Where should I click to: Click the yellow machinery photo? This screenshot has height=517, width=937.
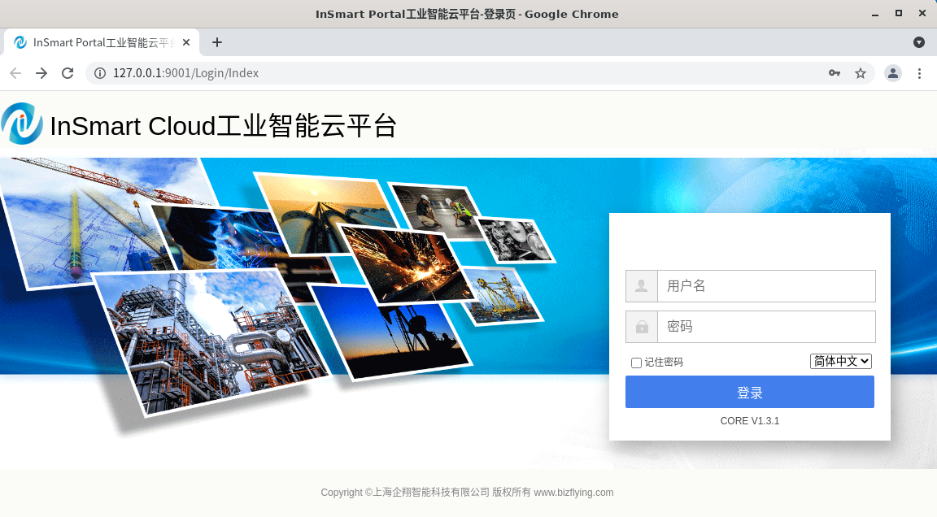tap(503, 297)
